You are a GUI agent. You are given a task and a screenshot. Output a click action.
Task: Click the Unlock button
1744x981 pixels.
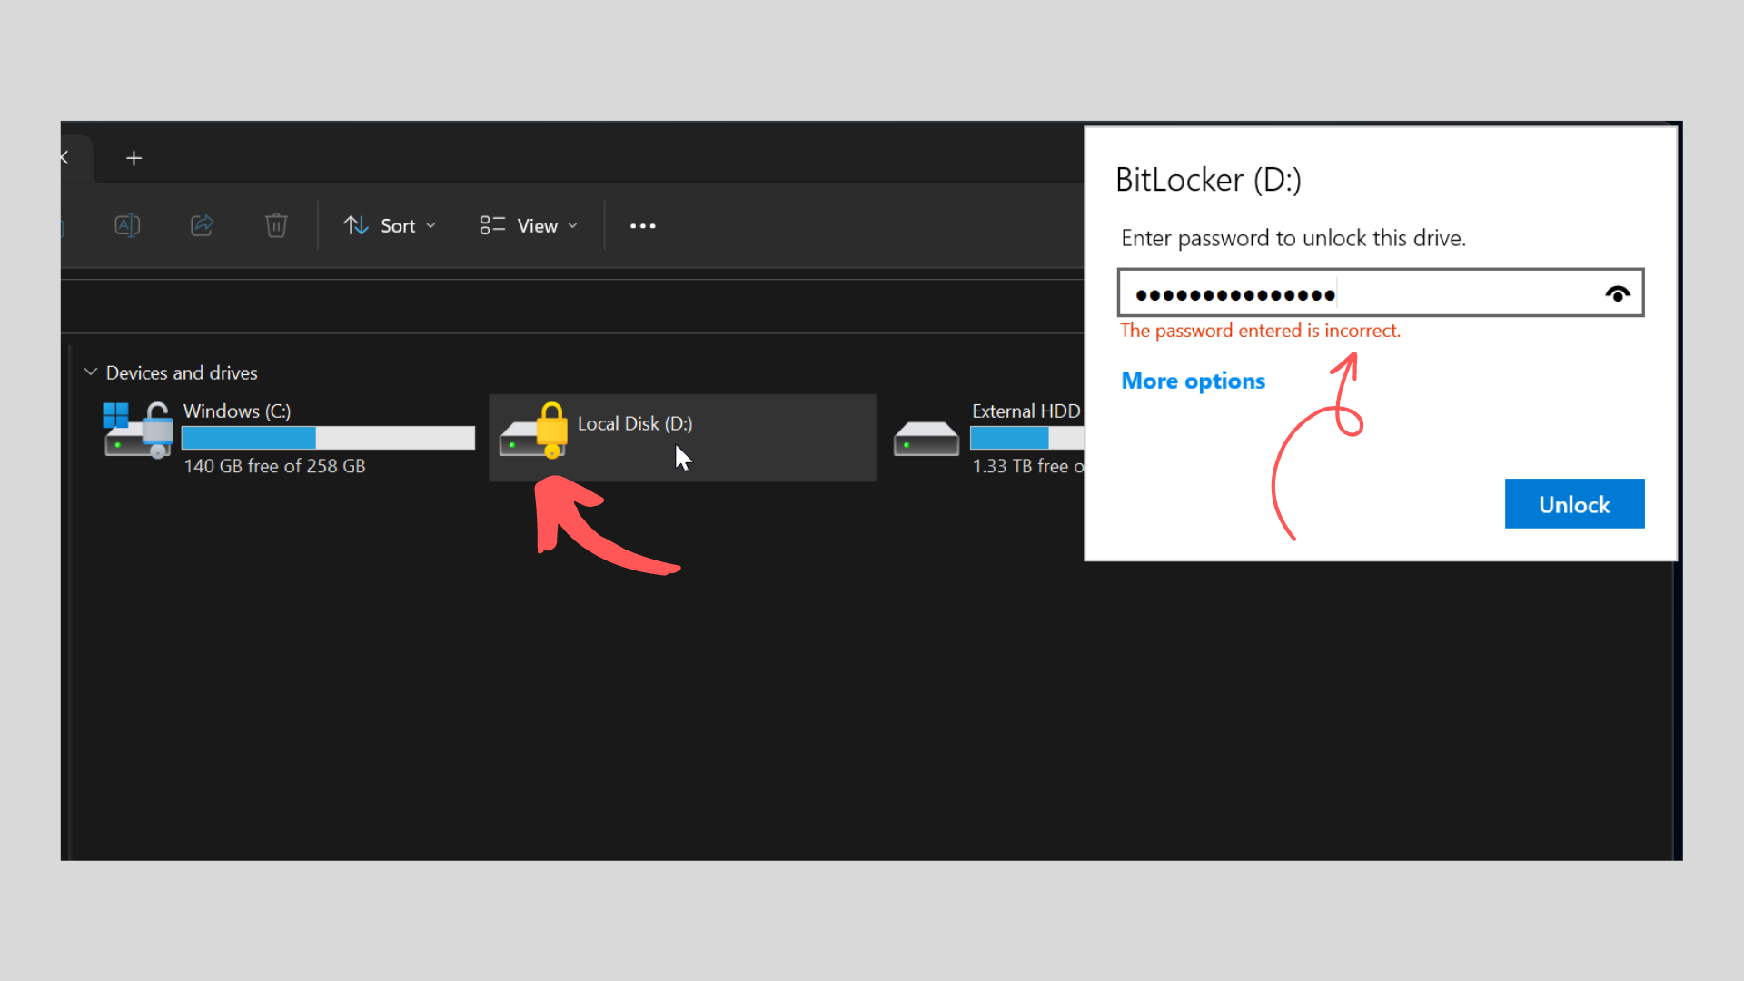tap(1573, 504)
